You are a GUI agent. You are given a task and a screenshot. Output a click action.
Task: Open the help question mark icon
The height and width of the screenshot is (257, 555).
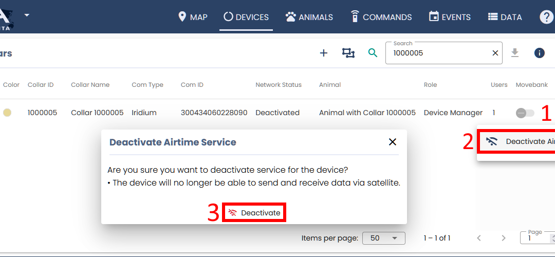pyautogui.click(x=546, y=17)
